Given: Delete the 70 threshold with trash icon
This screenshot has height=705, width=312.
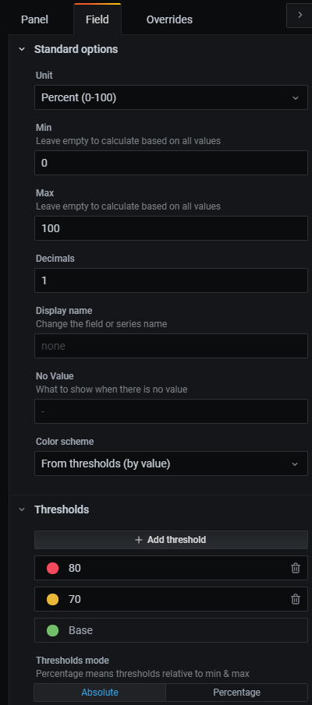Looking at the screenshot, I should (296, 599).
